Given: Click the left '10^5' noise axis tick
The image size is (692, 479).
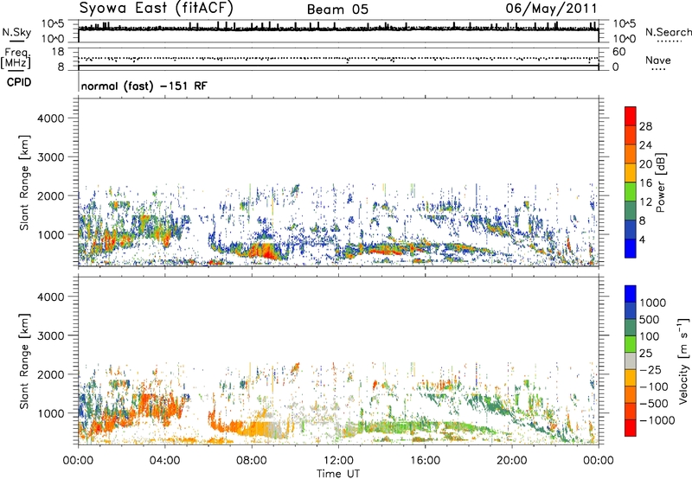Looking at the screenshot, I should (53, 23).
